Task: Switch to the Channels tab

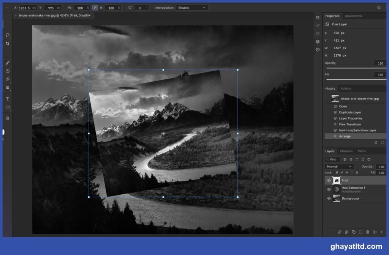Action: [346, 151]
